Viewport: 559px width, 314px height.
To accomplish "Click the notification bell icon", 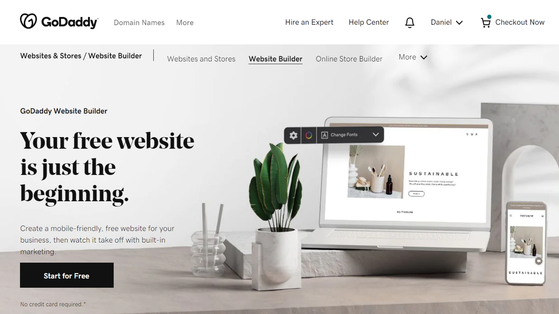I will pos(410,22).
